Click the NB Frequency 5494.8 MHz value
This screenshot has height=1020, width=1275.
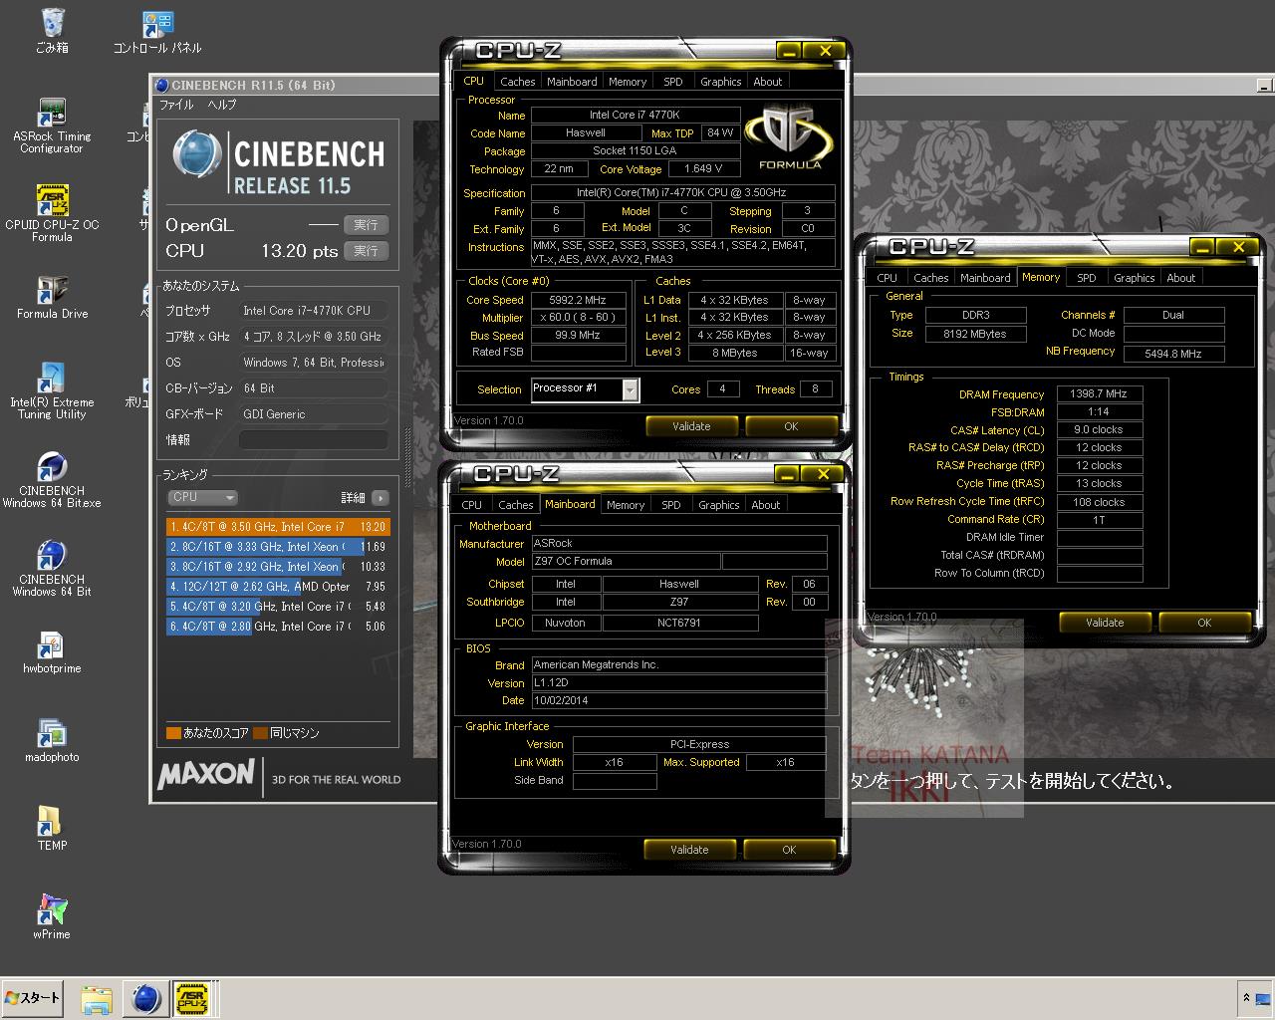(1172, 354)
